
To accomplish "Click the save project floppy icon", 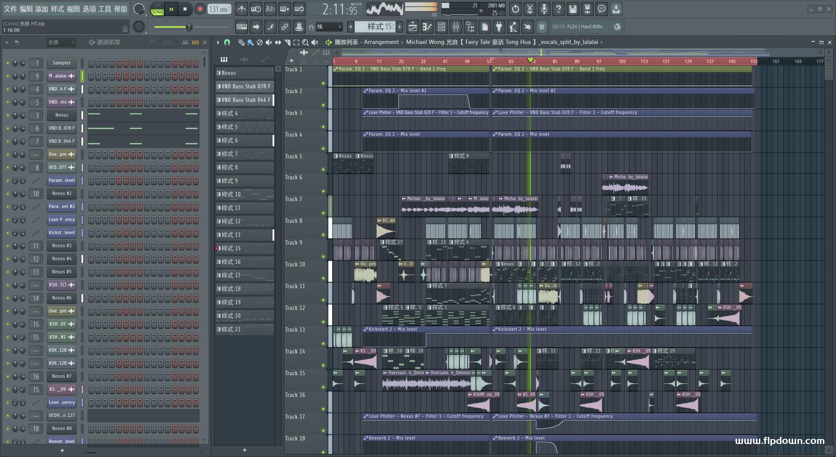I will 573,9.
